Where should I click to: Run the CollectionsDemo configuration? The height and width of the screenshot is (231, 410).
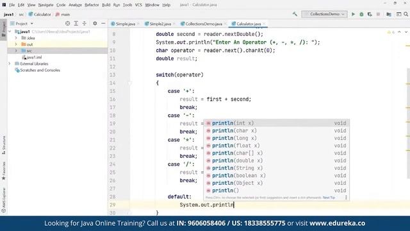tap(353, 14)
